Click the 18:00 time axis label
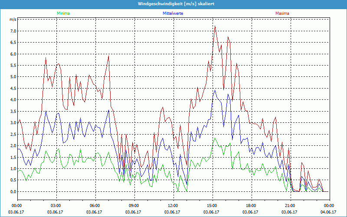This screenshot has width=347, height=217. coord(251,206)
